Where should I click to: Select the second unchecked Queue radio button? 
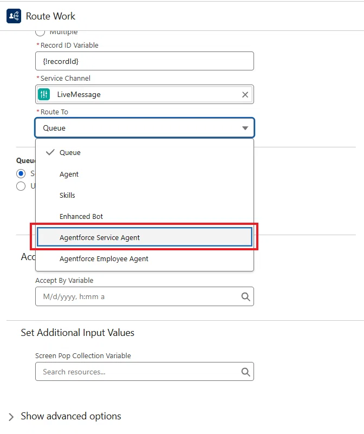(21, 186)
